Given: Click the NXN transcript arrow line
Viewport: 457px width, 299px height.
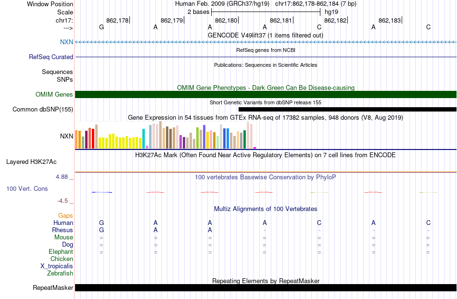Looking at the screenshot, I should 266,42.
